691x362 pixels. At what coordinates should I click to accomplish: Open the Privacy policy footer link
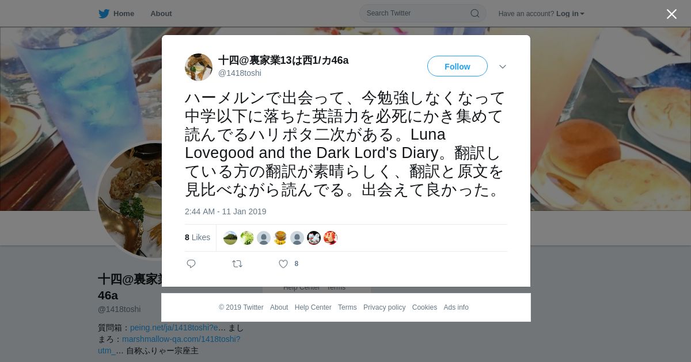(384, 307)
